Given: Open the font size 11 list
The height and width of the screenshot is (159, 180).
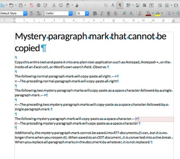Looking at the screenshot, I should point(87,13).
